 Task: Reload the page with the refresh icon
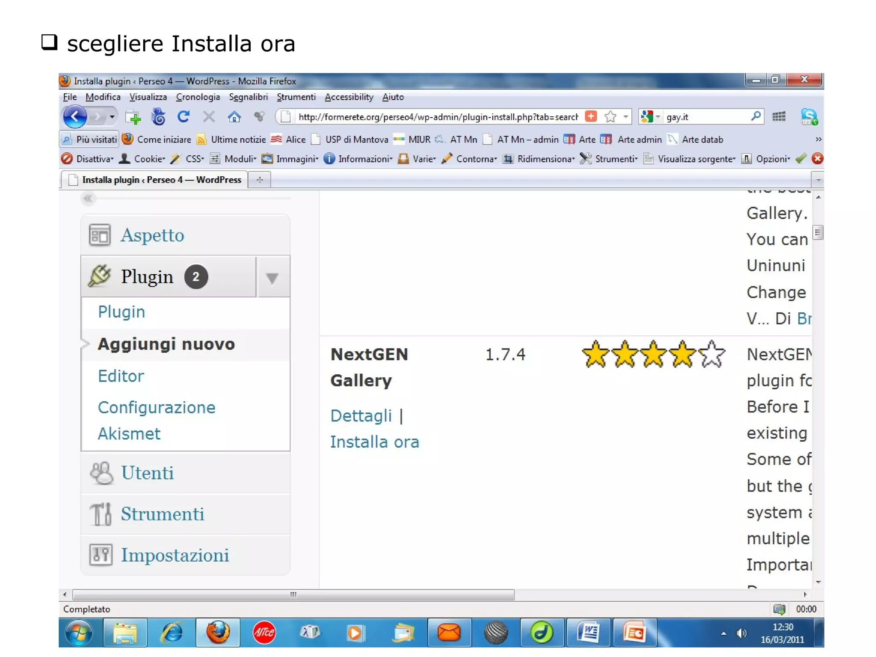pyautogui.click(x=183, y=116)
